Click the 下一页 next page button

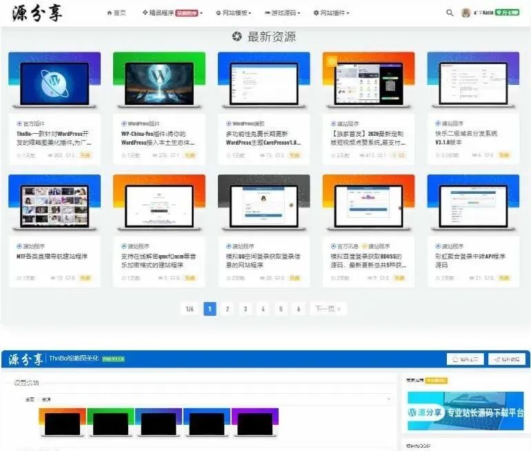328,309
